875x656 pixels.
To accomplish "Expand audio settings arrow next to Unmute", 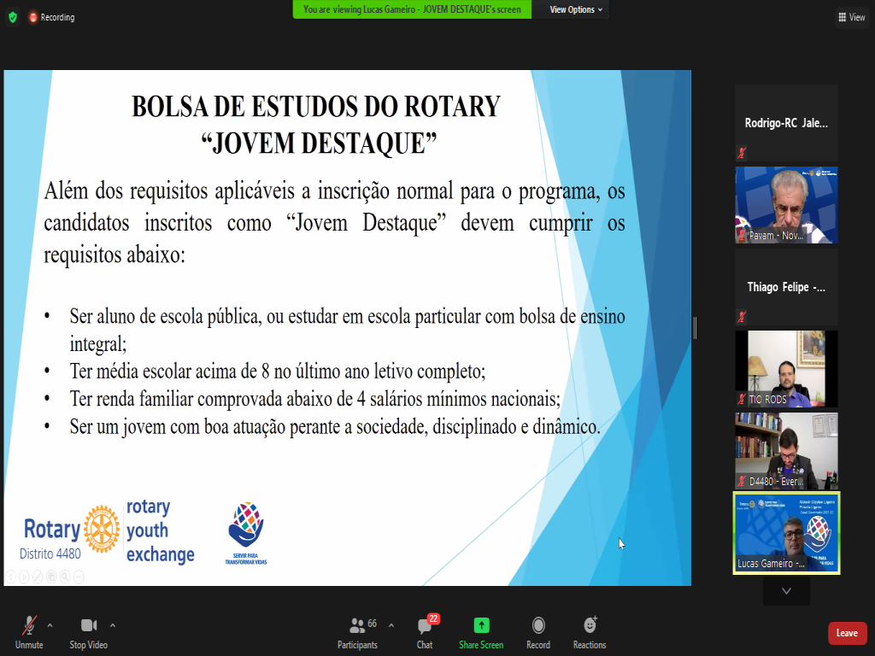I will [x=50, y=625].
